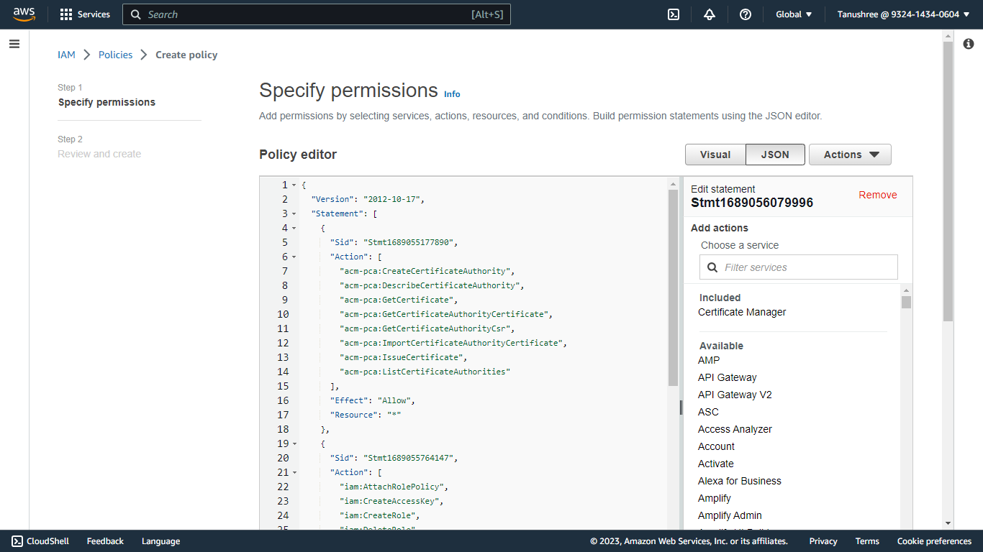Open Cookie preferences in footer
This screenshot has height=552, width=983.
click(934, 541)
